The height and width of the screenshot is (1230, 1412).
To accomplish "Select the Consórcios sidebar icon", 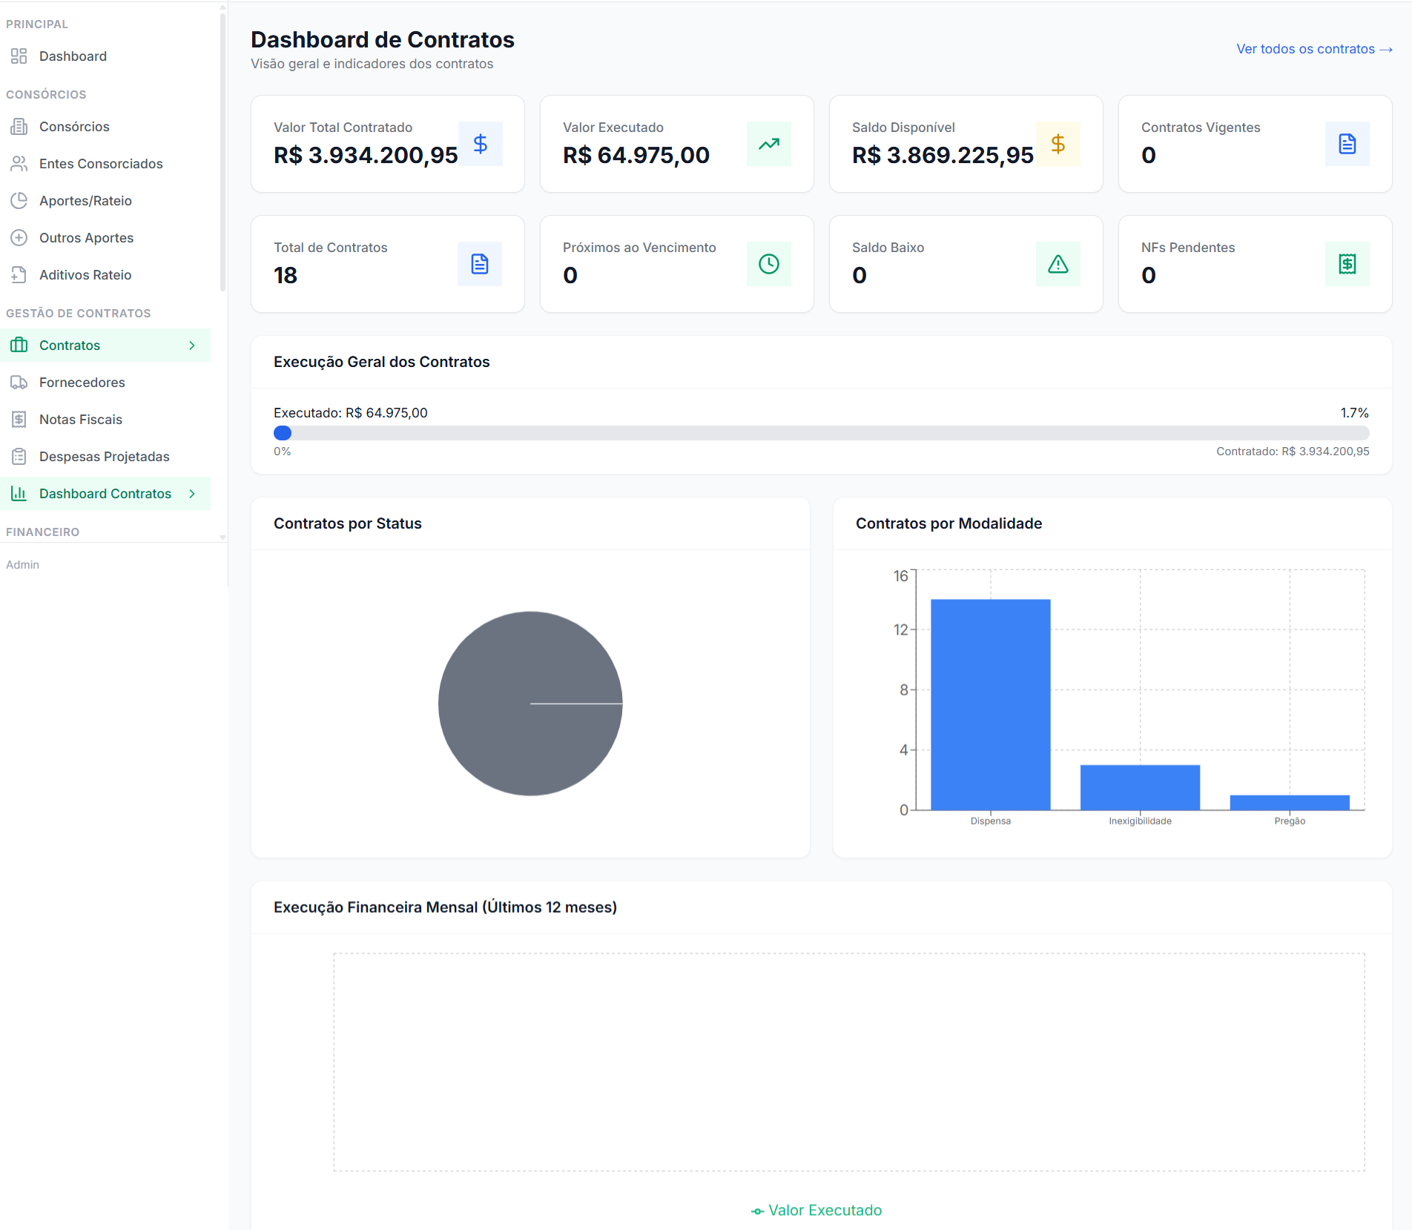I will 19,126.
